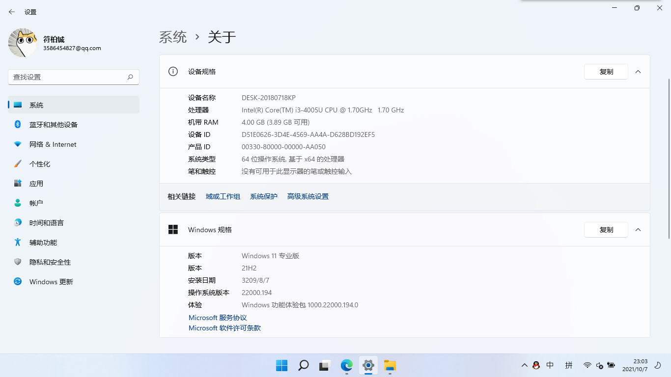Open Microsoft 软件许可条款 link
Screen dimensions: 671x377
tap(224, 328)
